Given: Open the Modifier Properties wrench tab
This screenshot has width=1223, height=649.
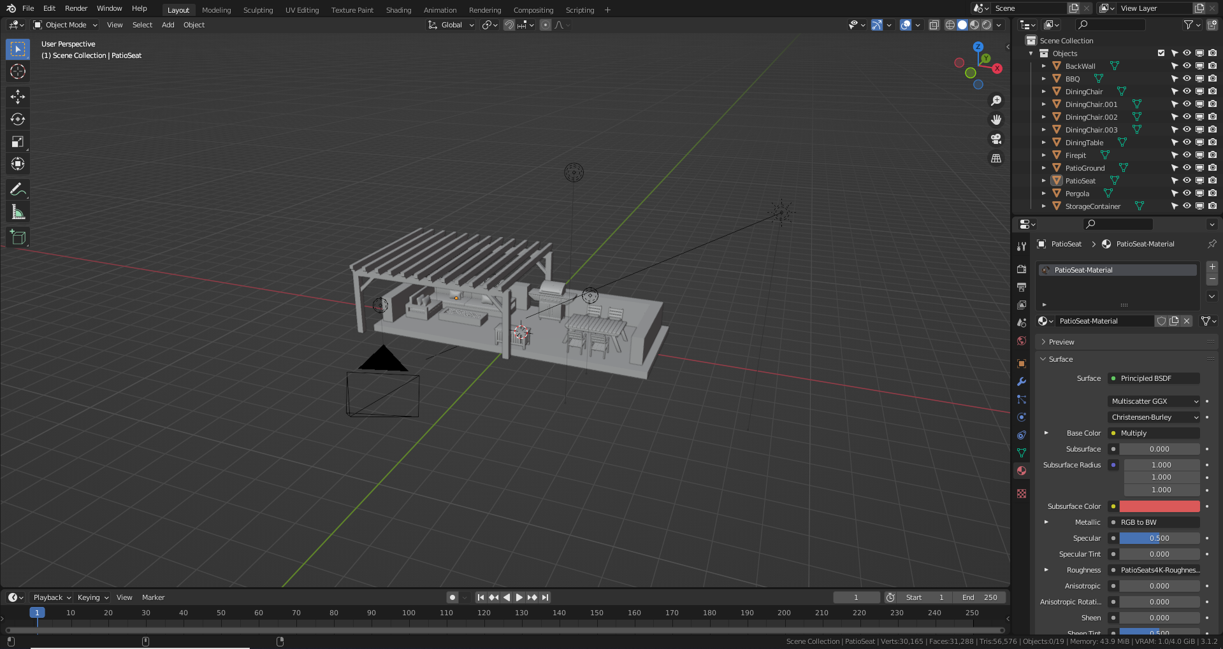Looking at the screenshot, I should 1021,382.
